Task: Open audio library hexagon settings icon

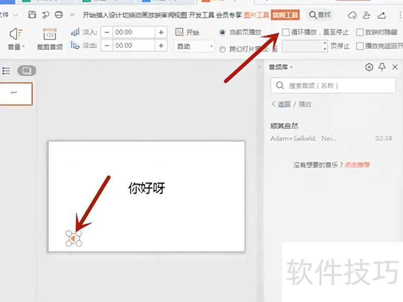Action: [369, 67]
